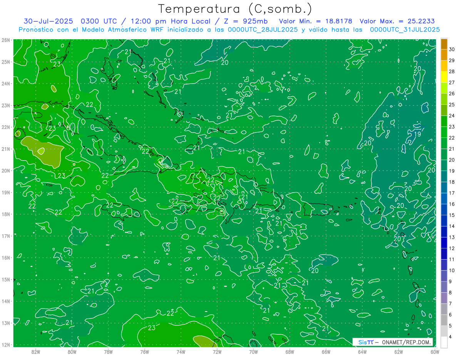Click the '64W' longitude axis label
Viewport: 462px width, 357px height.
[362, 352]
